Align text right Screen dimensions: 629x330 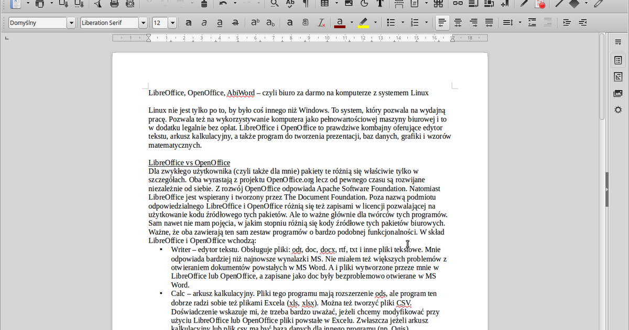[474, 23]
